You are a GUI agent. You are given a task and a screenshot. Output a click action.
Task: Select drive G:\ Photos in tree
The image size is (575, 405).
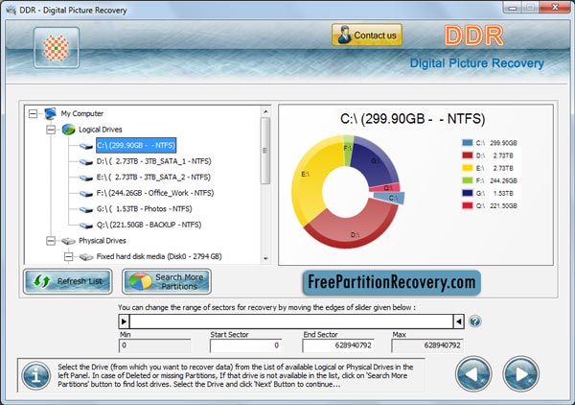point(144,208)
